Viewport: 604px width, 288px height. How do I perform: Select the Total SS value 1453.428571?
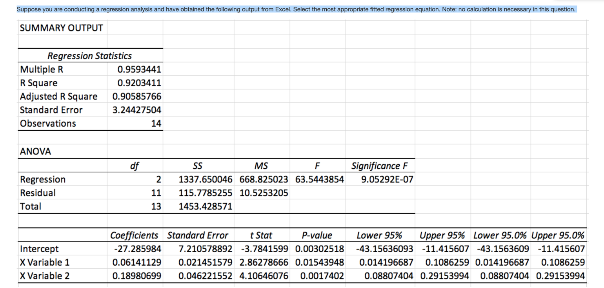(x=206, y=206)
